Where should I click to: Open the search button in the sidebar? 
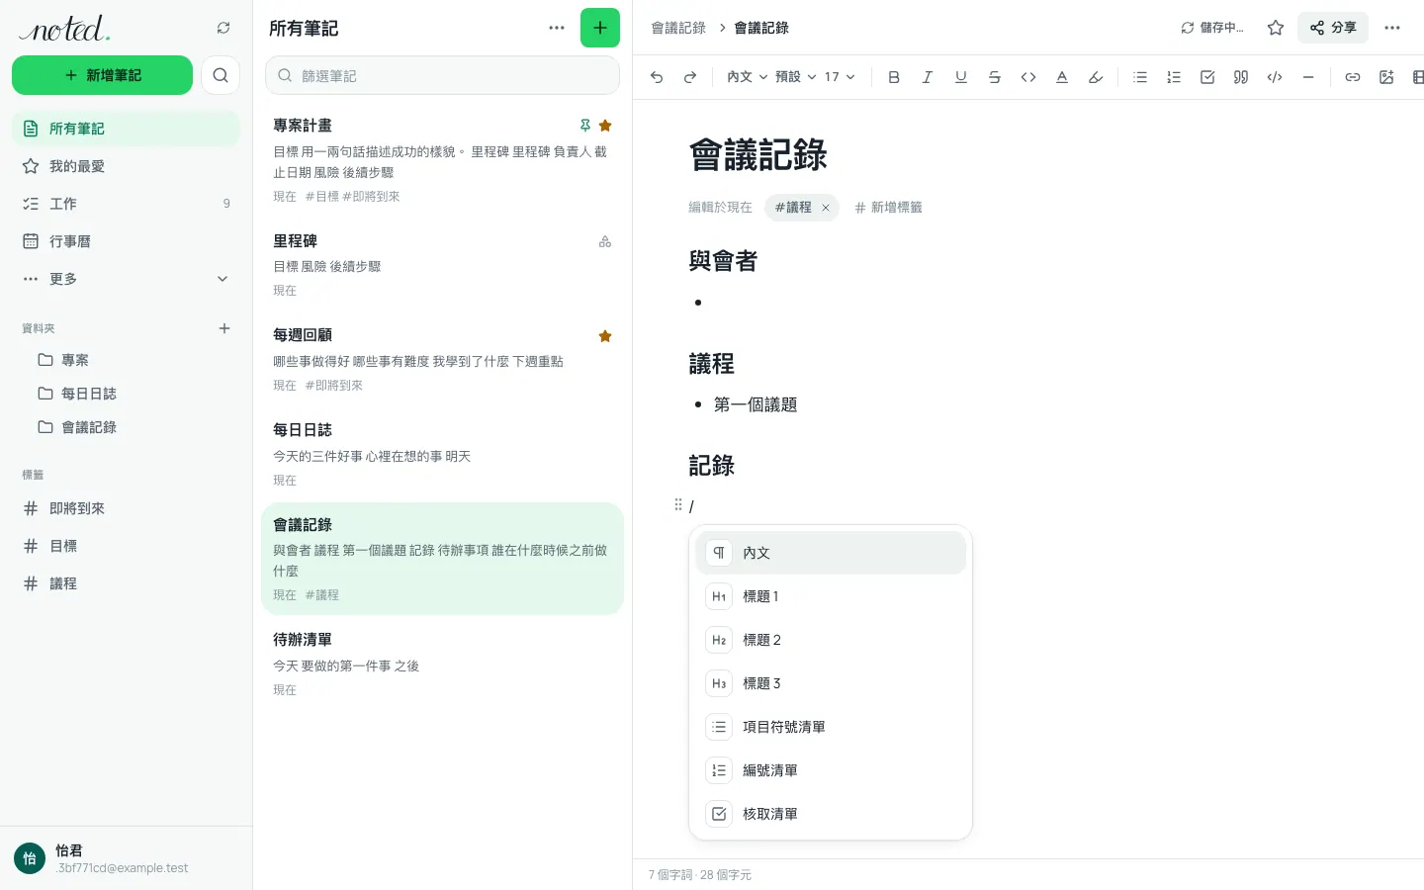coord(221,75)
